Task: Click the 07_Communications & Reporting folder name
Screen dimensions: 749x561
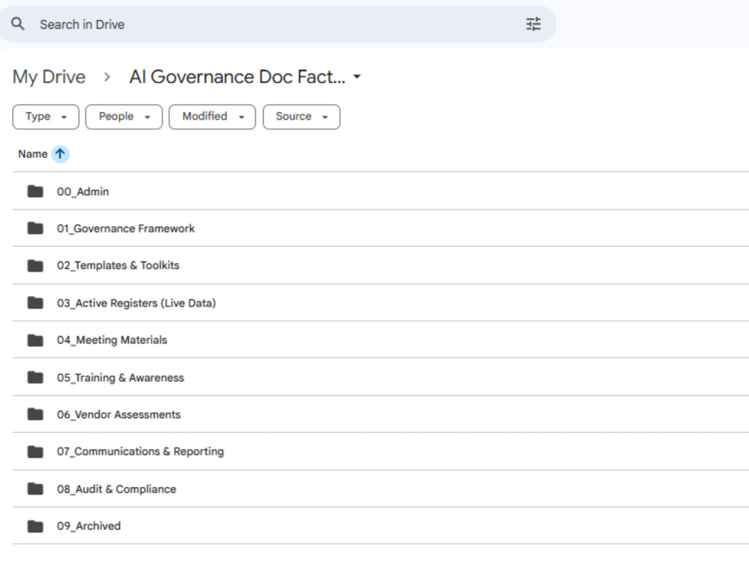Action: (141, 452)
